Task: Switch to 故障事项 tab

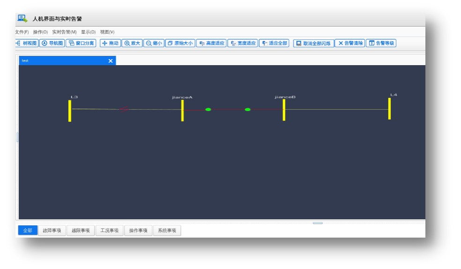Action: click(x=52, y=231)
